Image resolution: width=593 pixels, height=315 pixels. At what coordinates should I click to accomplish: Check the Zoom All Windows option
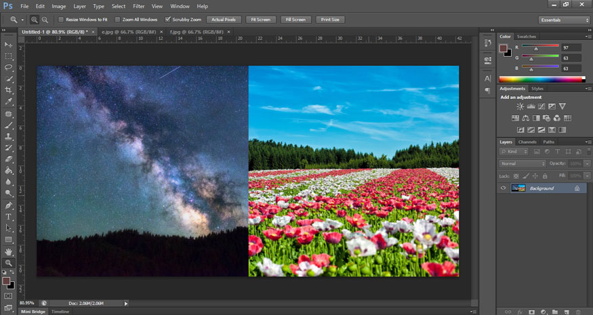click(118, 20)
